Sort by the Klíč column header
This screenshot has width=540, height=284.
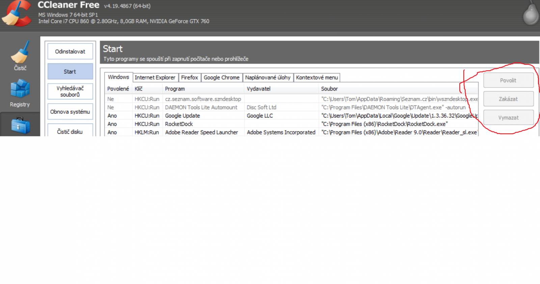[x=147, y=89]
